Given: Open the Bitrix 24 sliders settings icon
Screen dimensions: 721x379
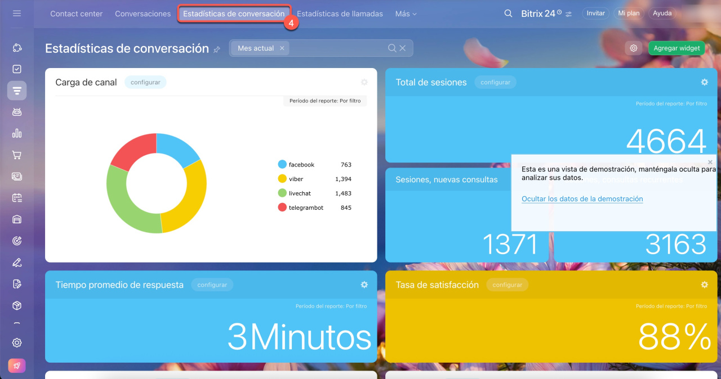Looking at the screenshot, I should (x=568, y=13).
